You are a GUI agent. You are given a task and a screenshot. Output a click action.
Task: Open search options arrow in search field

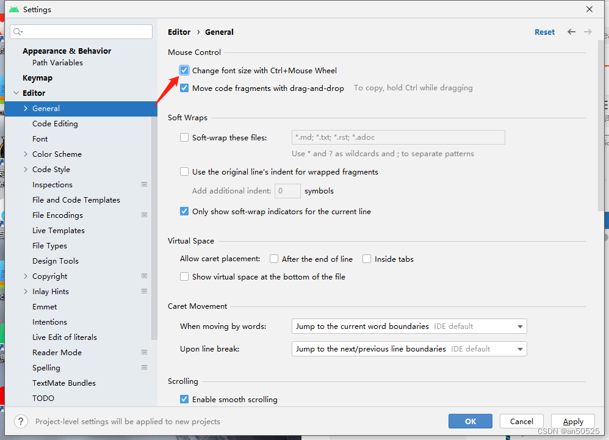tap(22, 32)
